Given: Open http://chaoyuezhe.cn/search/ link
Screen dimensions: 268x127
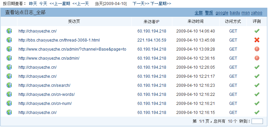Looking at the screenshot, I should 44,85.
